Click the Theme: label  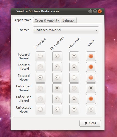coord(24,30)
